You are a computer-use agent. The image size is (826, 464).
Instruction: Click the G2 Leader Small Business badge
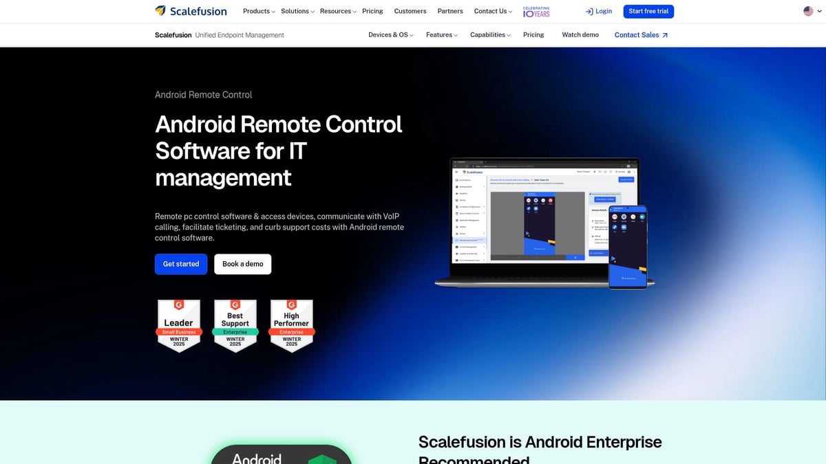179,325
